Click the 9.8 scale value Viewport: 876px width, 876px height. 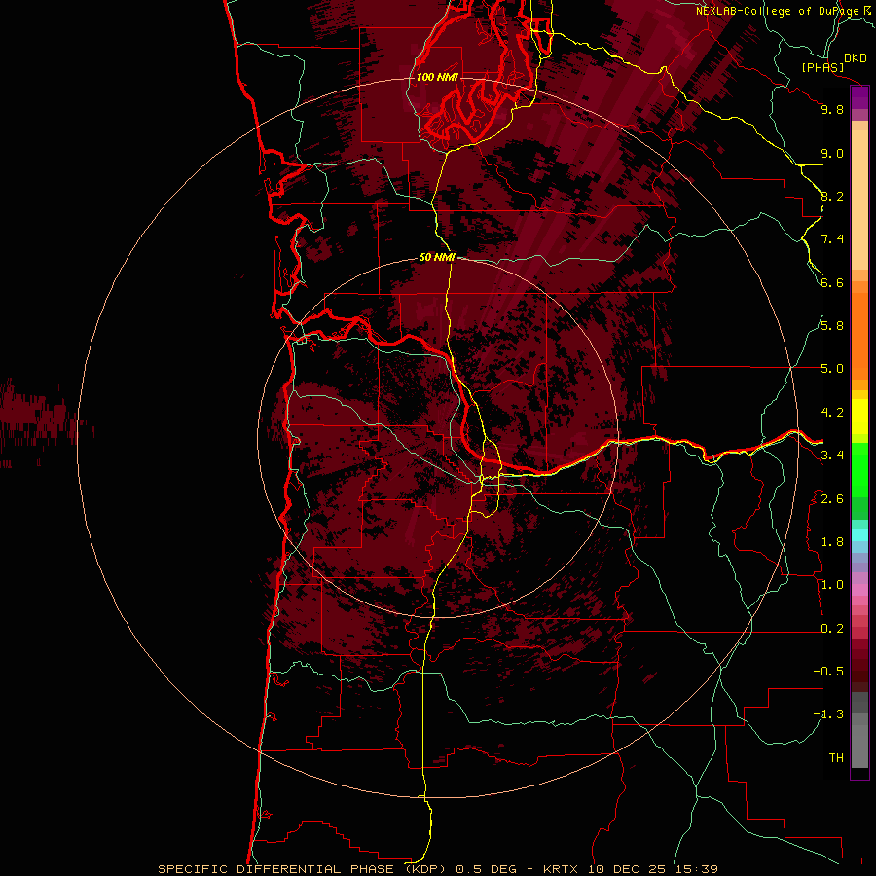pyautogui.click(x=832, y=109)
